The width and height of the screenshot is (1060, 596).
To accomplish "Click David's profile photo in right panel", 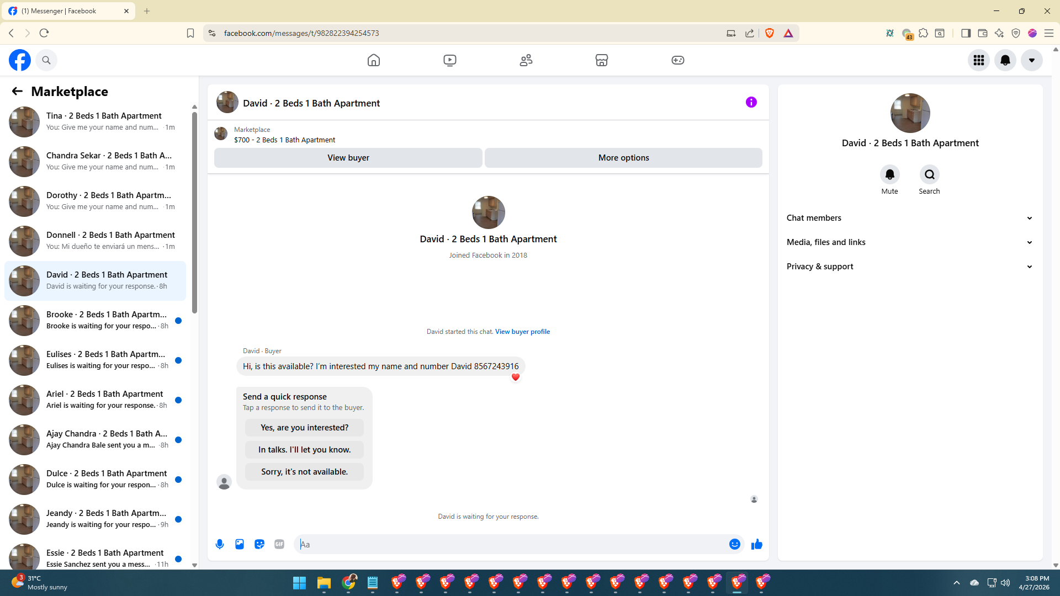I will [x=910, y=113].
